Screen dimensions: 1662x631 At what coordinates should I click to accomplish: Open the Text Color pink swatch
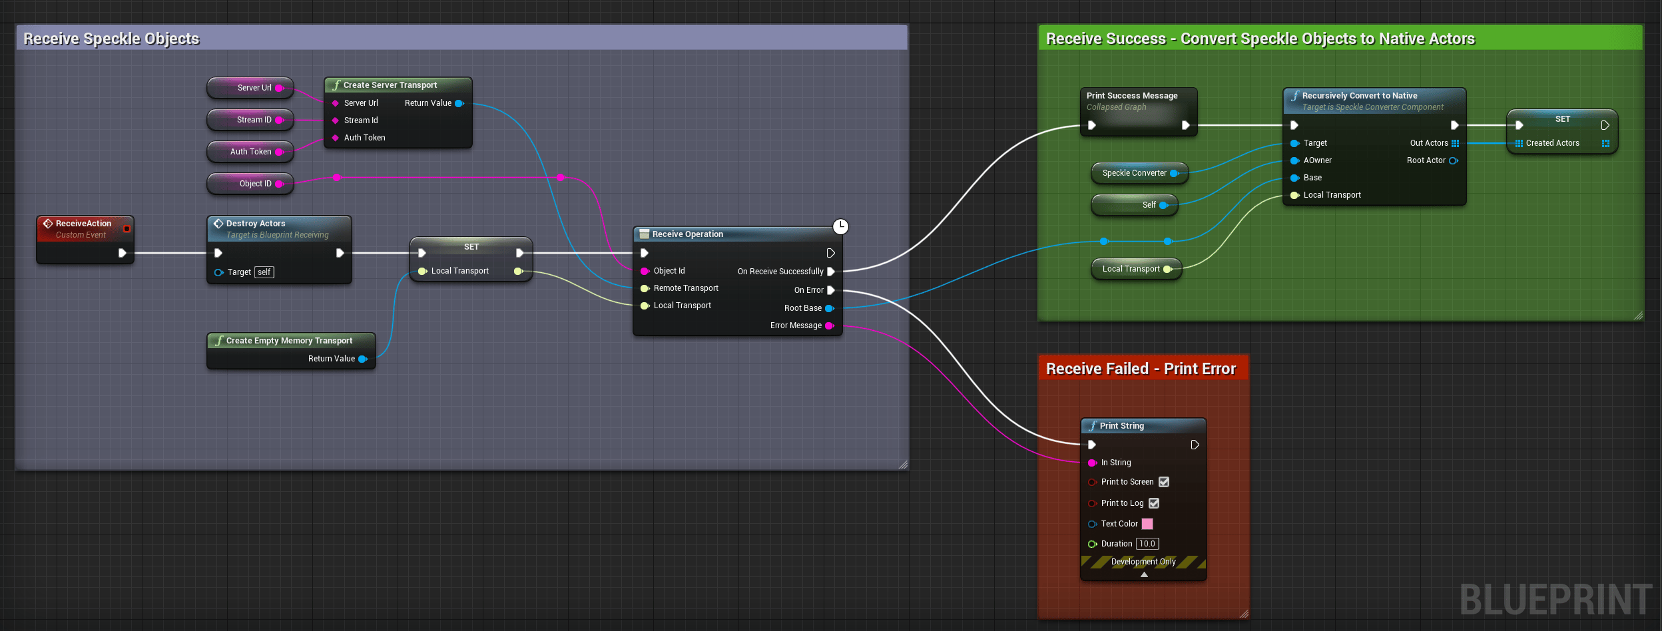1147,524
